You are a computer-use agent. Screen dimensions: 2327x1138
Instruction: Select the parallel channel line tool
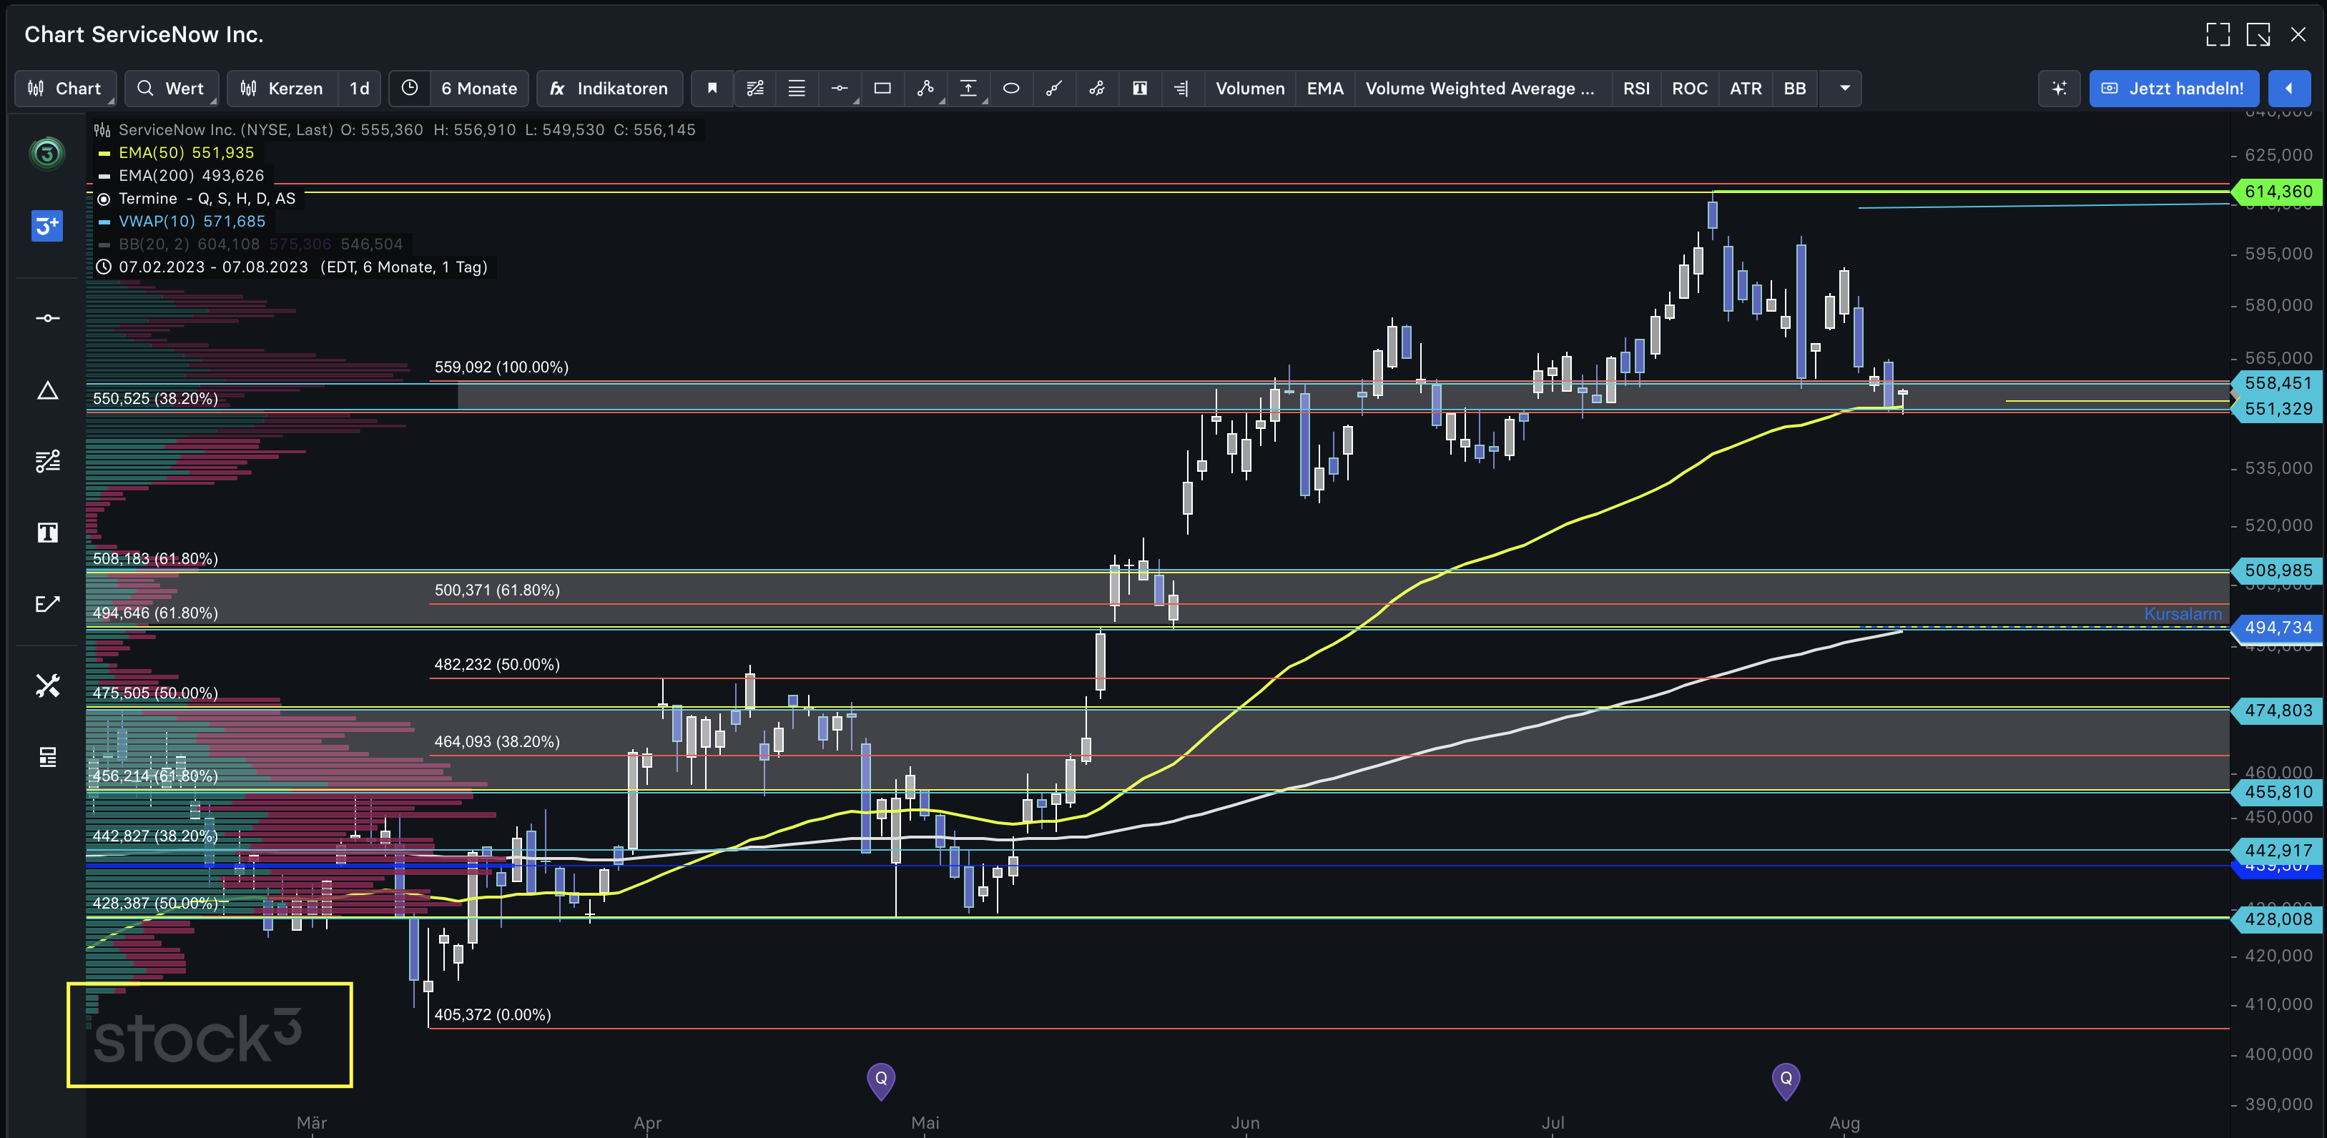pyautogui.click(x=1097, y=89)
